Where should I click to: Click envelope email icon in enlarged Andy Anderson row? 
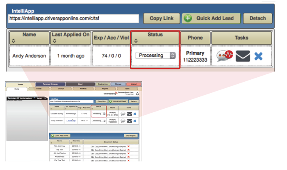pos(243,56)
